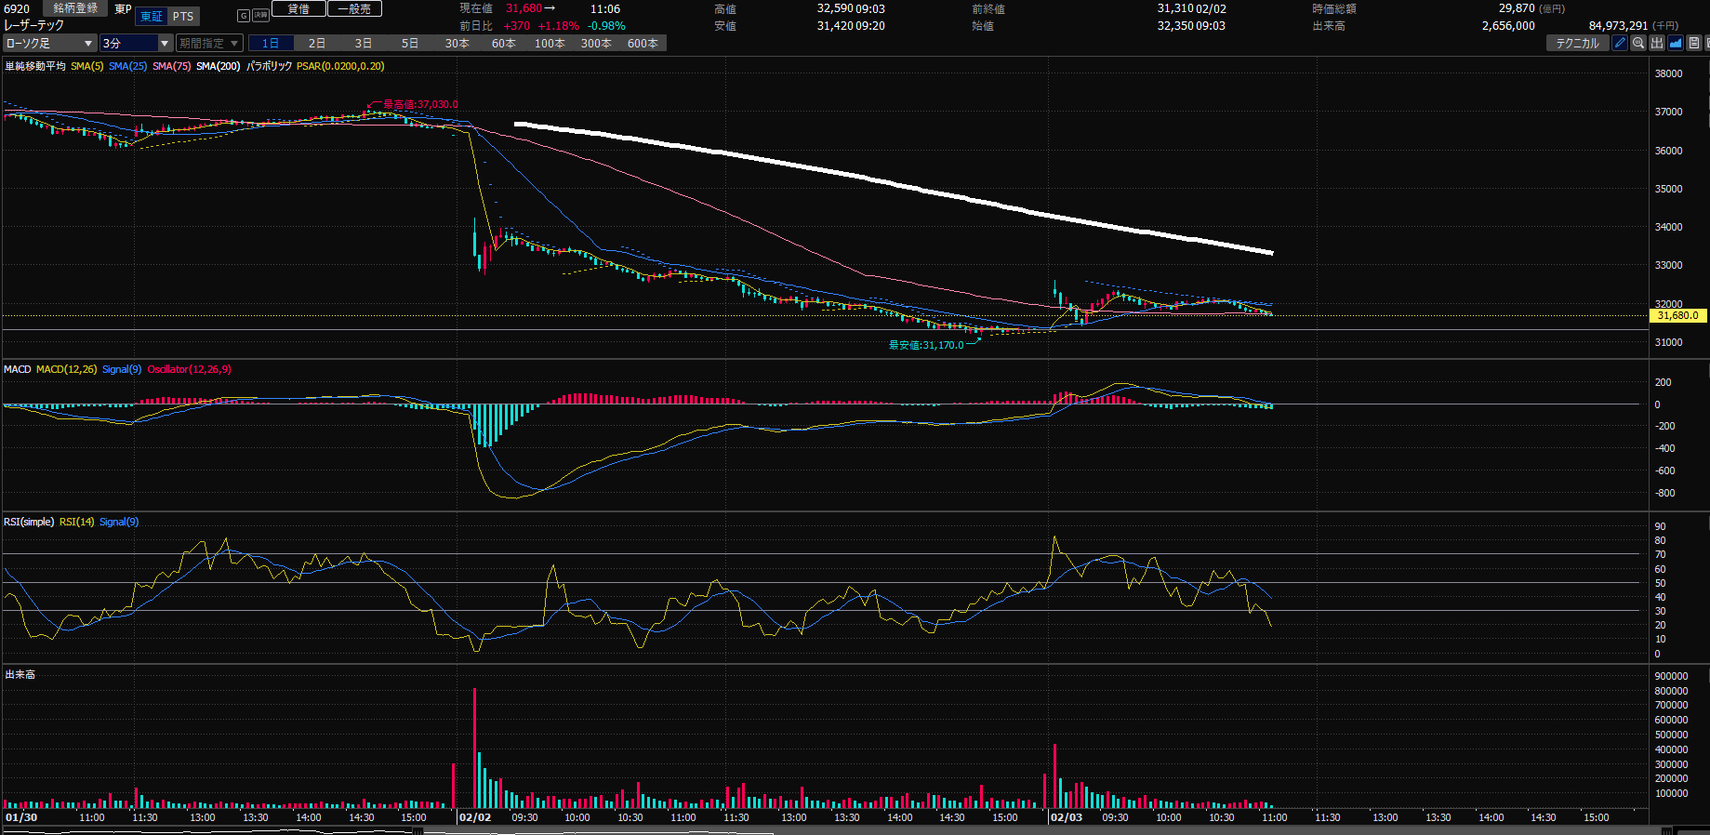Select the pencil drawing tool icon
The image size is (1710, 835).
[1620, 43]
